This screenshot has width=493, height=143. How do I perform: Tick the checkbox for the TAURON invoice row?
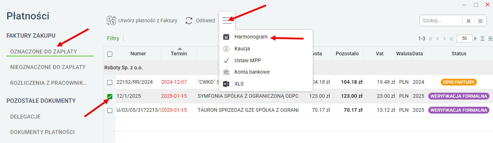[x=110, y=110]
